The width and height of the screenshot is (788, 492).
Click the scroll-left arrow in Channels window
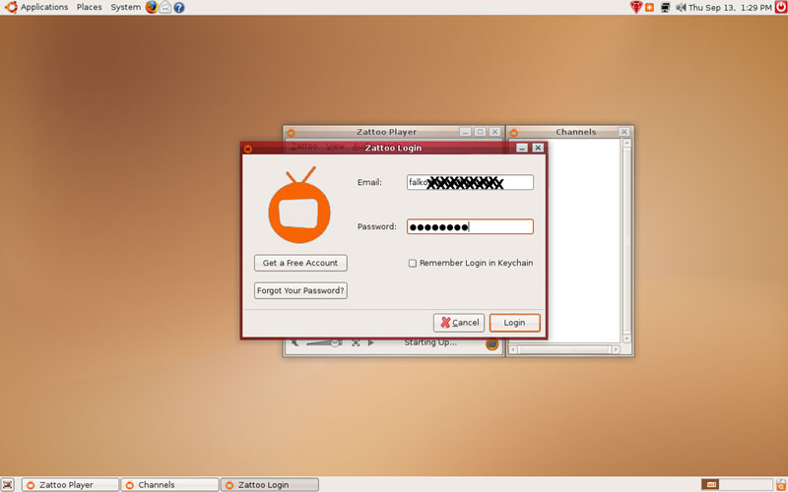[x=513, y=349]
